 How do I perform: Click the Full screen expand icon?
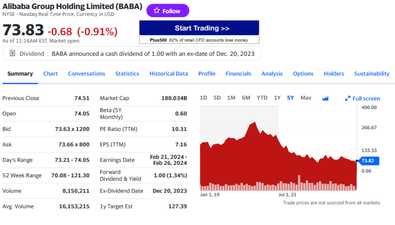[348, 98]
